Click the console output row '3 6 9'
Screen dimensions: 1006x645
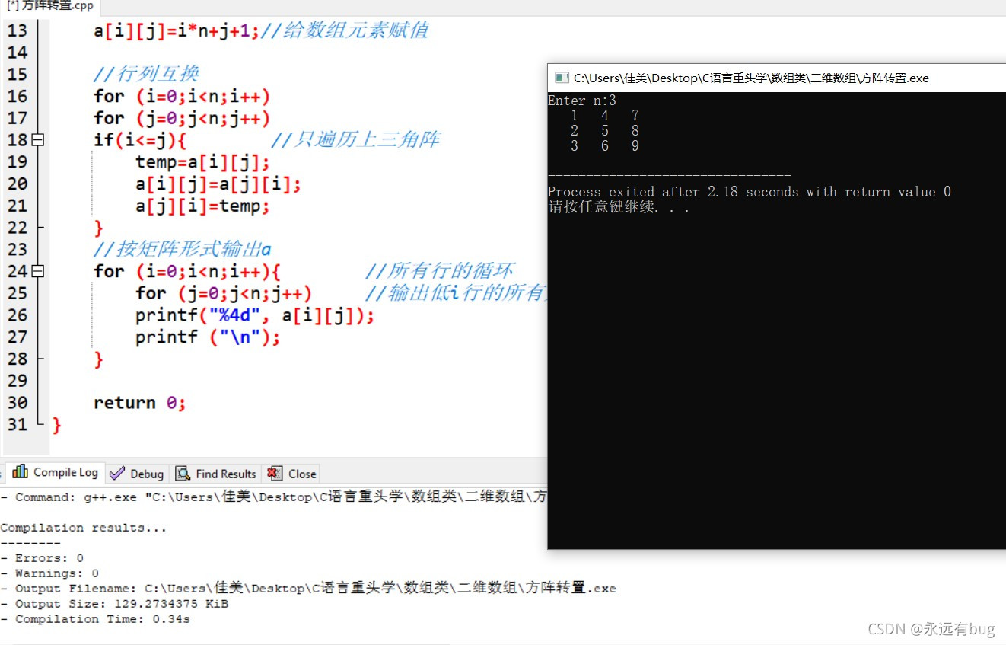point(605,146)
